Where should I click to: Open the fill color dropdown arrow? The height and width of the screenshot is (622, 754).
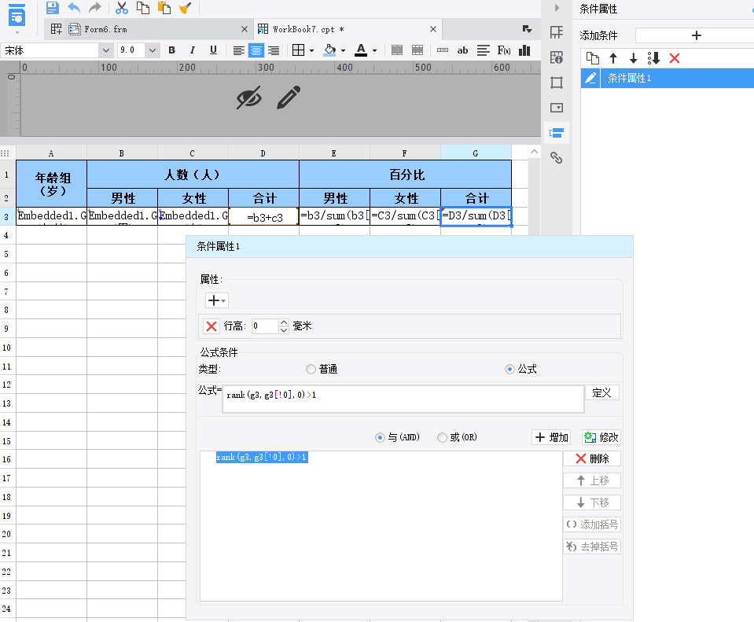point(343,50)
